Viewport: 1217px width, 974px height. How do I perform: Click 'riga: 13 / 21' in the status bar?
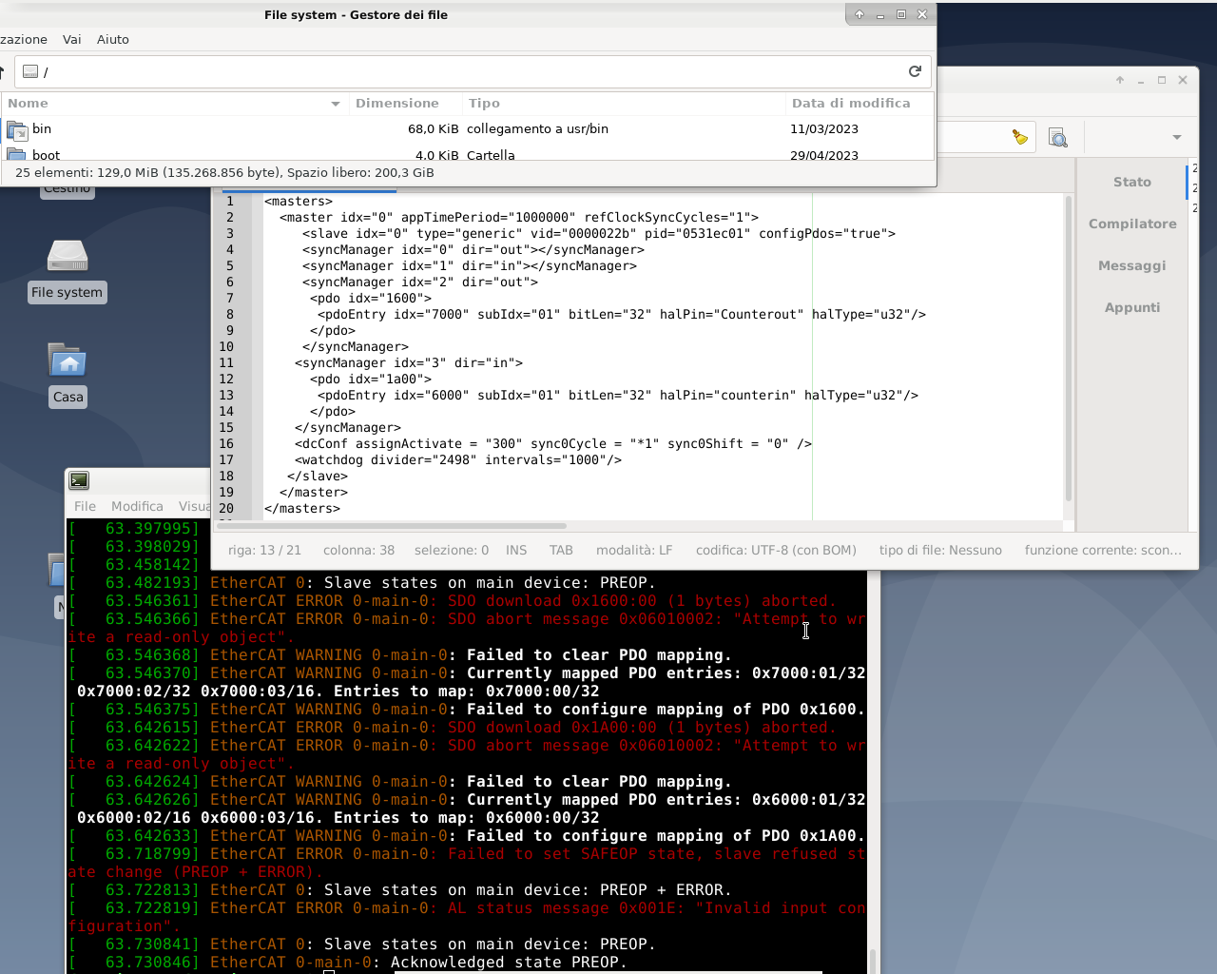coord(264,550)
